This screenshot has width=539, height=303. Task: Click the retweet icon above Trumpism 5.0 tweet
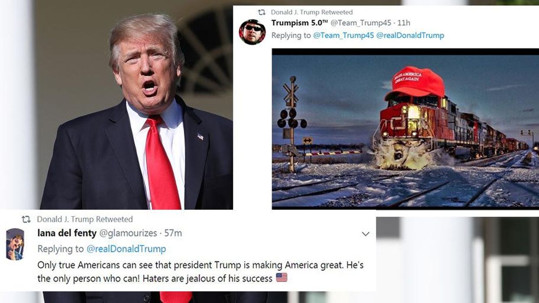pos(261,12)
